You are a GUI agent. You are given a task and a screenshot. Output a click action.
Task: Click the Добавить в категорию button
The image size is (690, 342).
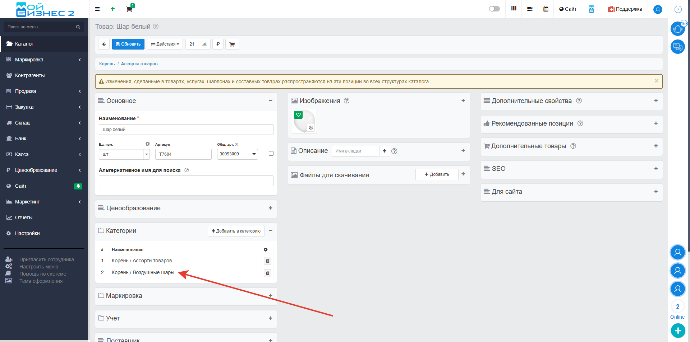tap(236, 231)
